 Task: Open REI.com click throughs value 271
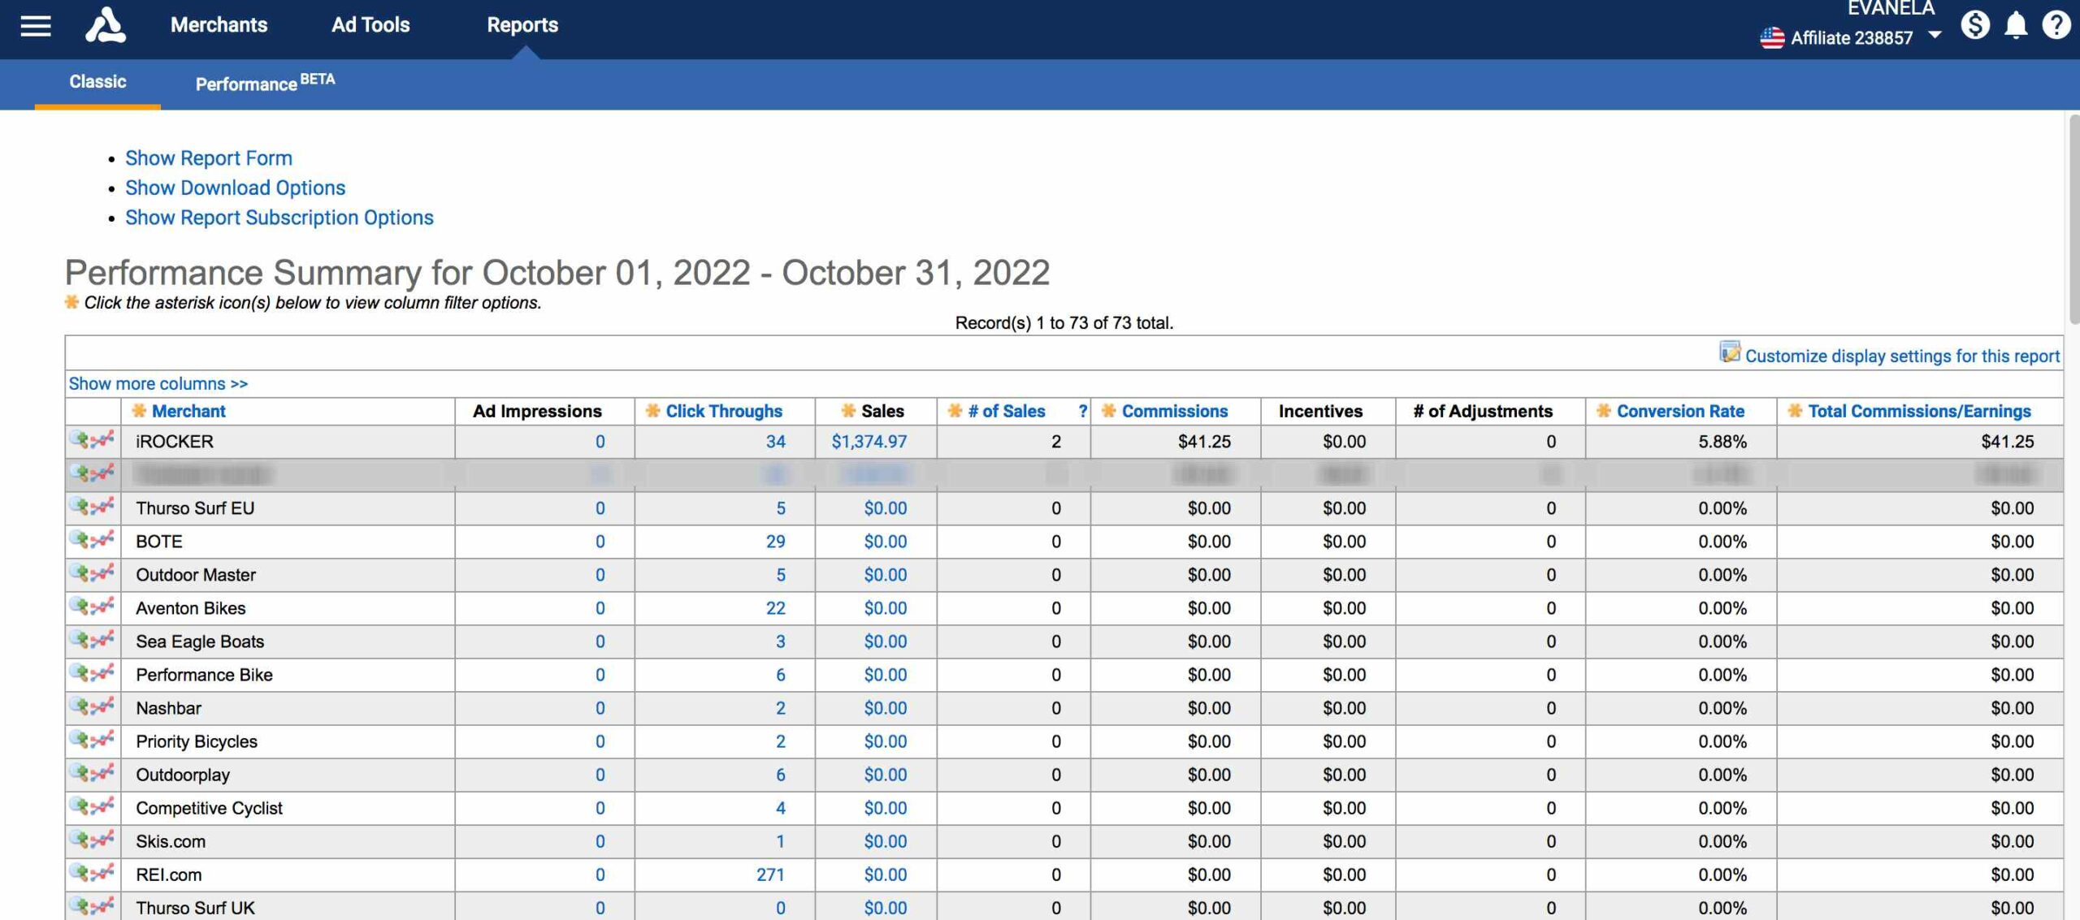(770, 875)
